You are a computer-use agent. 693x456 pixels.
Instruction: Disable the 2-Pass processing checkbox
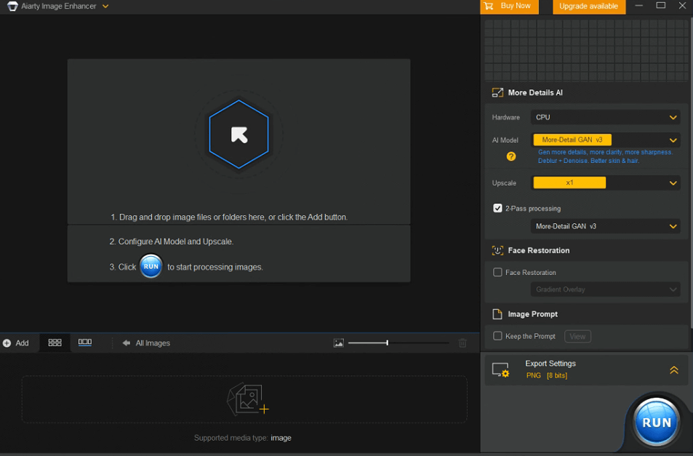[497, 208]
